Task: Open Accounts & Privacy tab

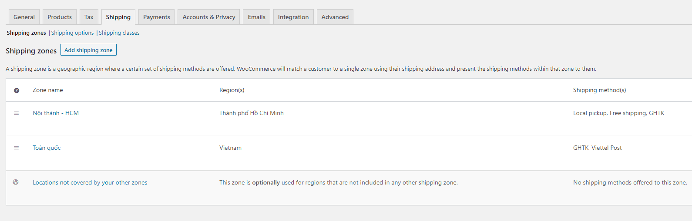Action: point(209,17)
